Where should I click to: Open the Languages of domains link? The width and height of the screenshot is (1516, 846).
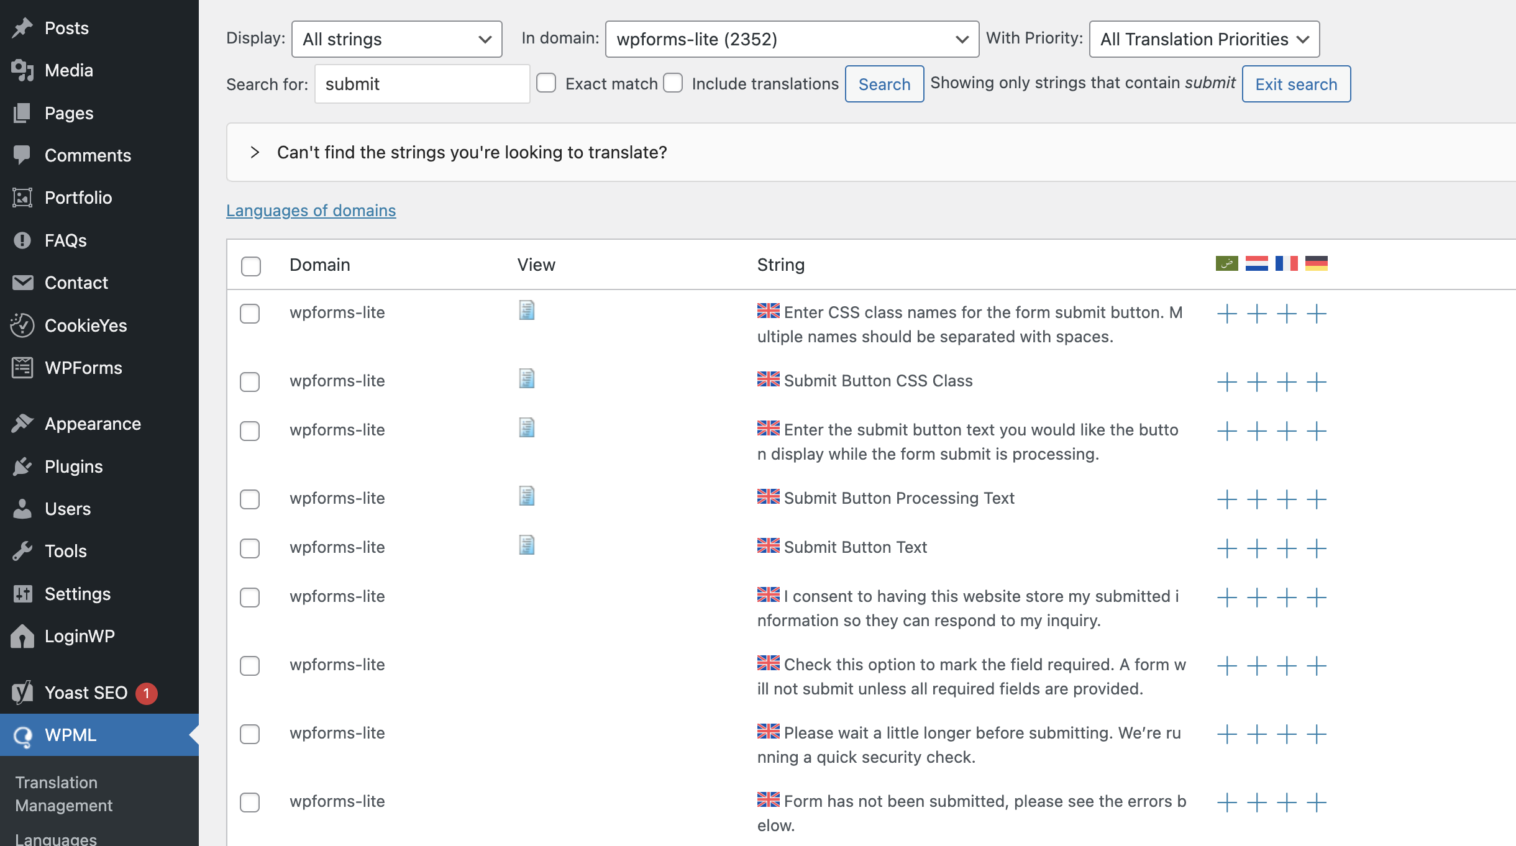[311, 211]
